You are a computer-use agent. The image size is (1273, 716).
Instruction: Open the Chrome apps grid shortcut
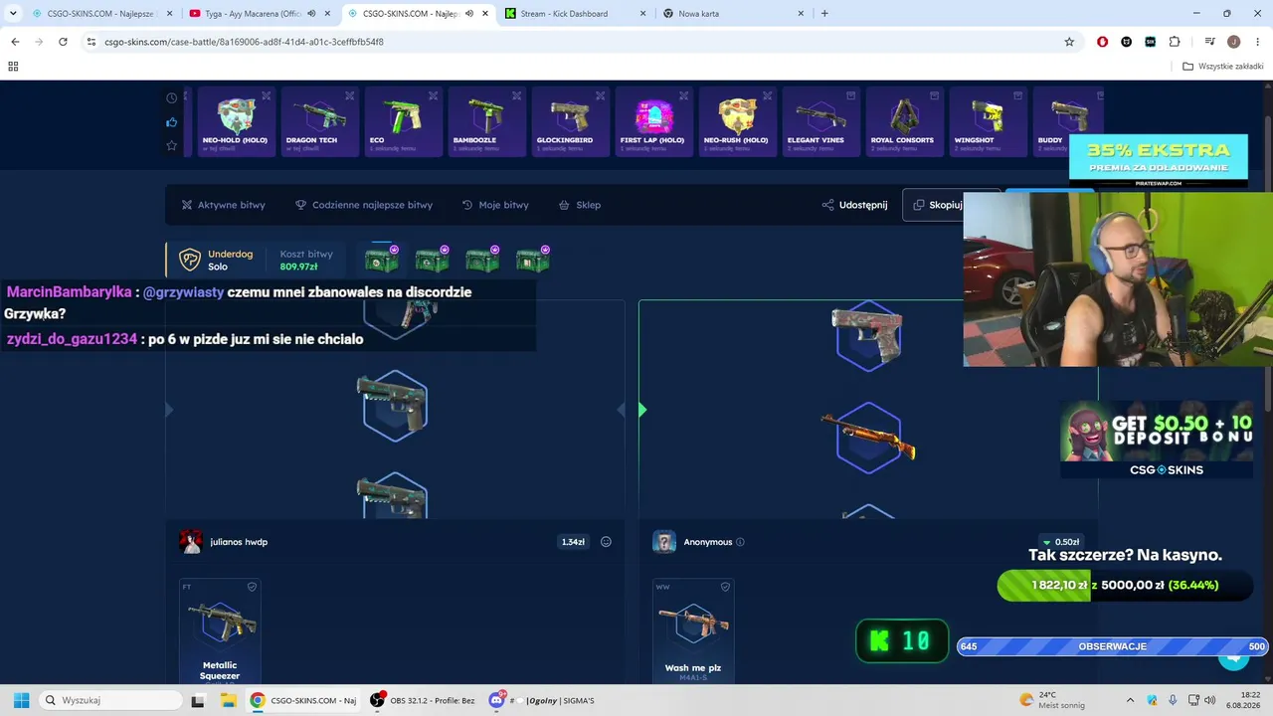coord(13,67)
